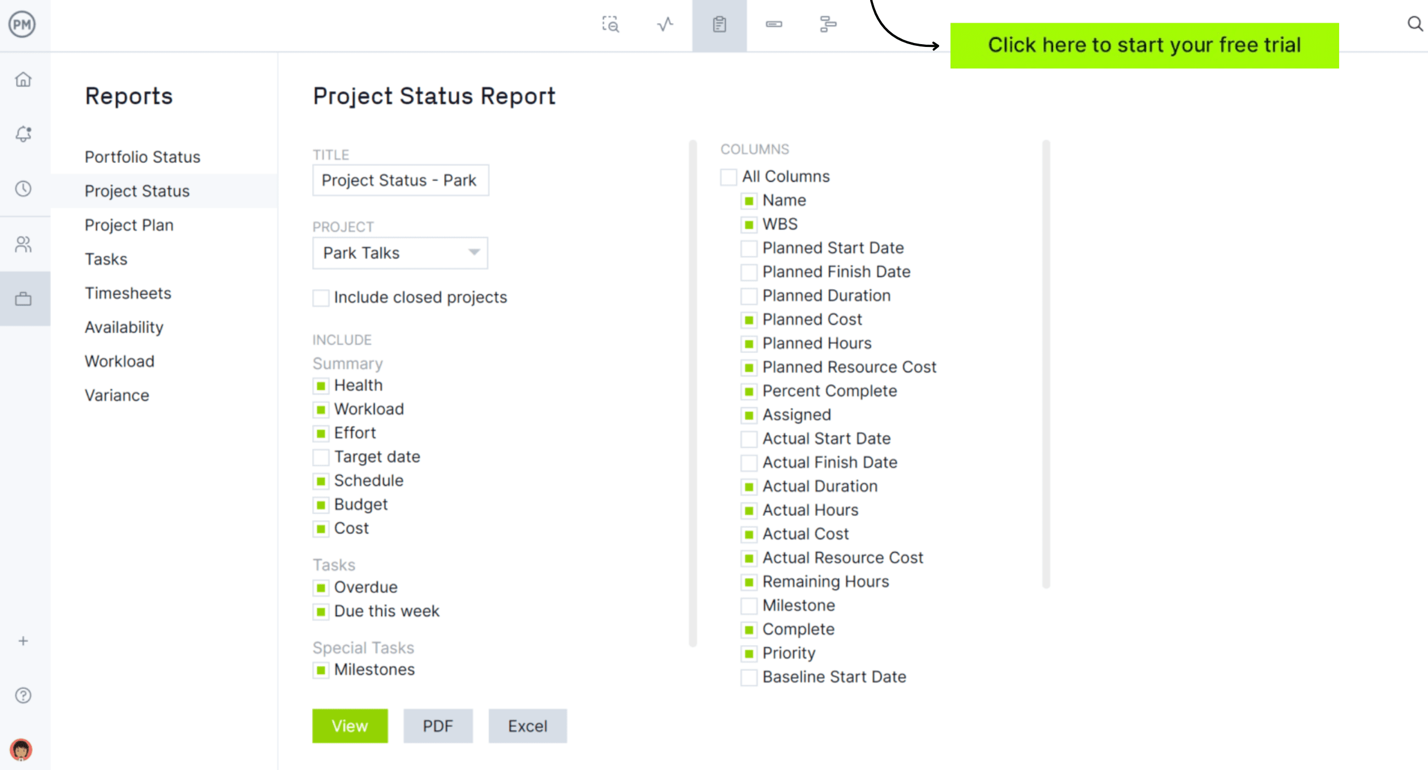Select Timesheets from the reports list
Viewport: 1428px width, 770px height.
click(x=128, y=293)
